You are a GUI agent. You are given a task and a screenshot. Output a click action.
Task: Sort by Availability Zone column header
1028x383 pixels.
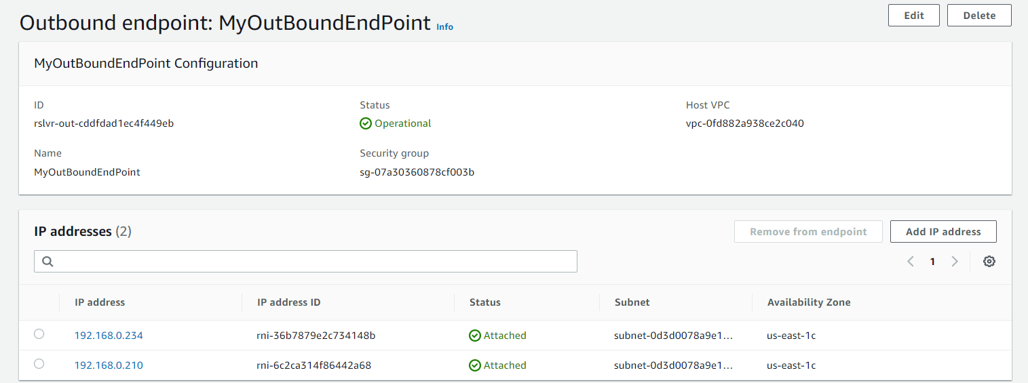coord(809,302)
